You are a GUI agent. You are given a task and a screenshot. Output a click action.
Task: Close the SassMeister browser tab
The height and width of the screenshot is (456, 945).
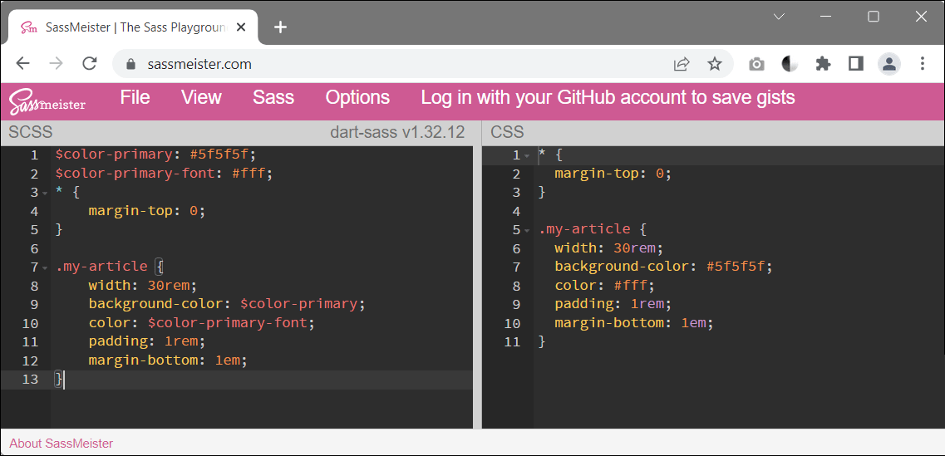point(241,27)
